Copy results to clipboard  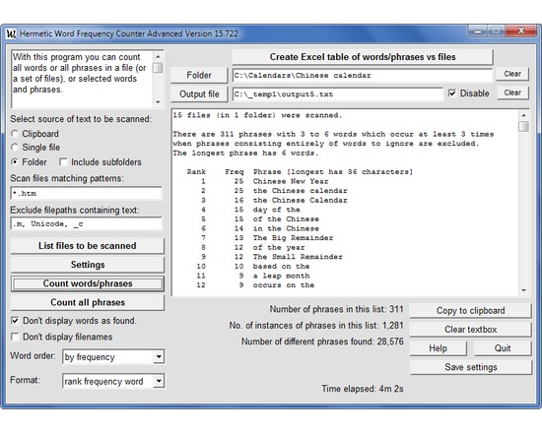point(470,310)
